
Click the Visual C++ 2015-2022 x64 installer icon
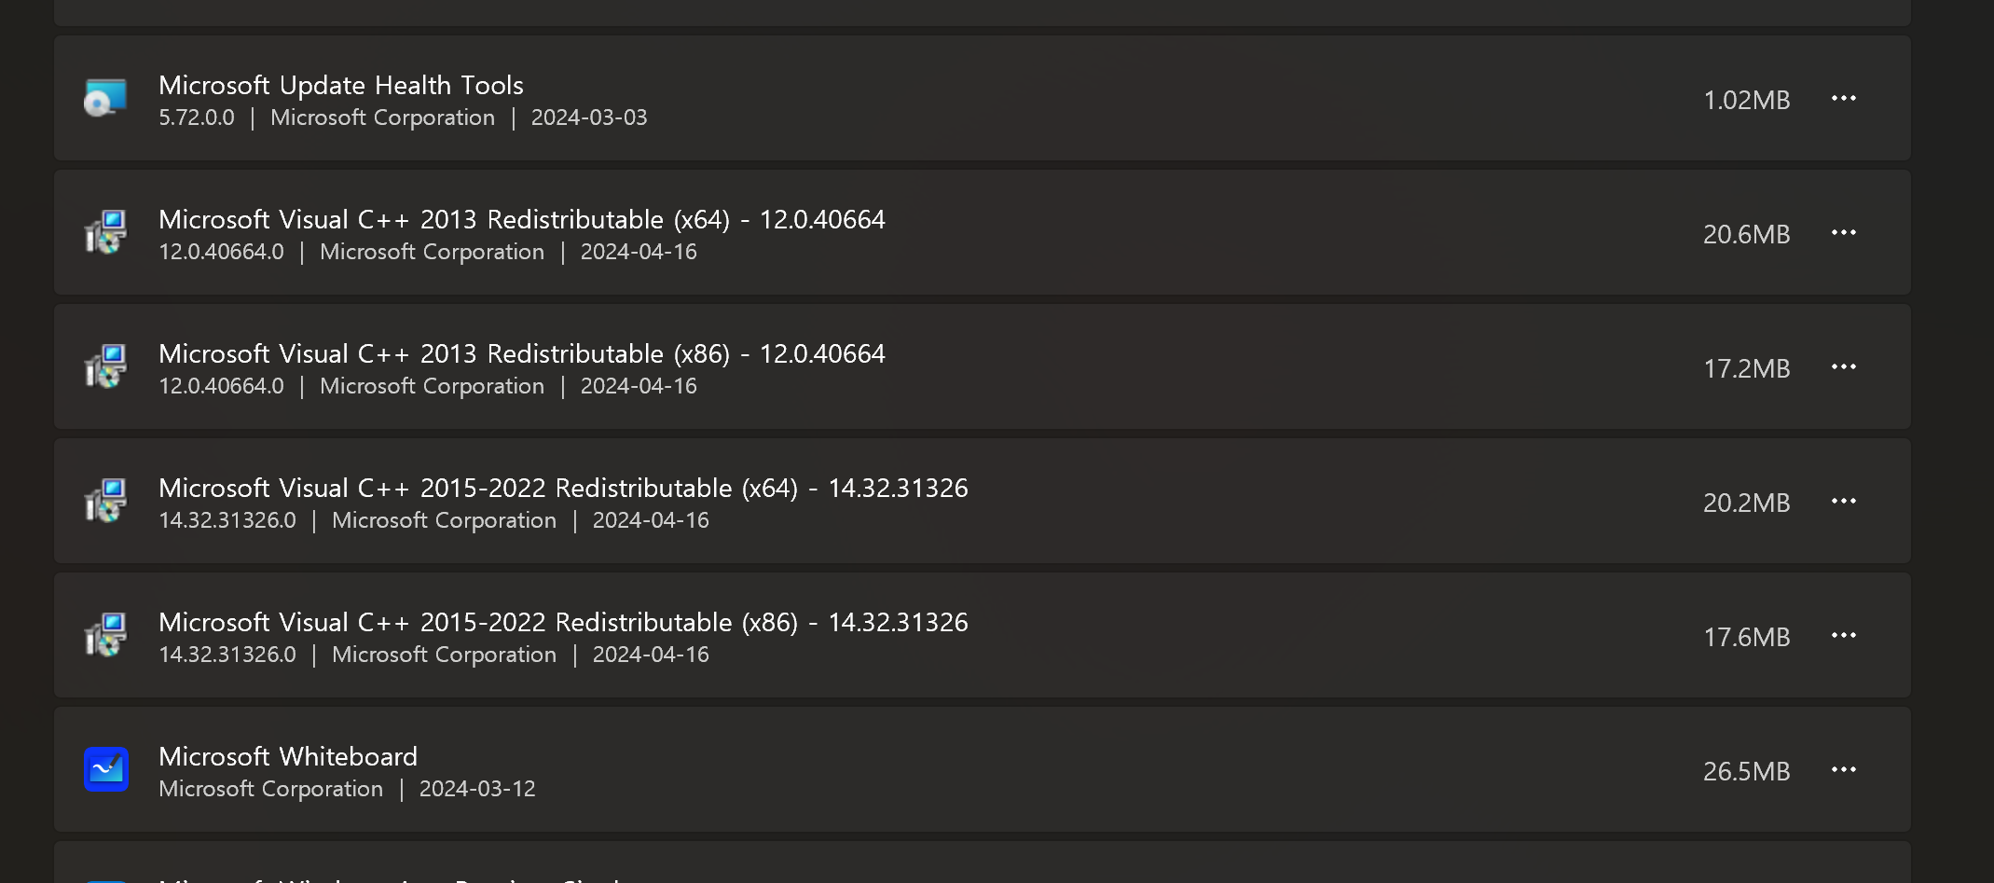(105, 501)
